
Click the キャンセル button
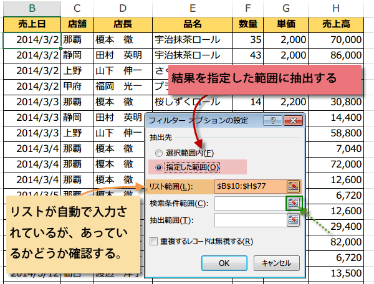(276, 263)
